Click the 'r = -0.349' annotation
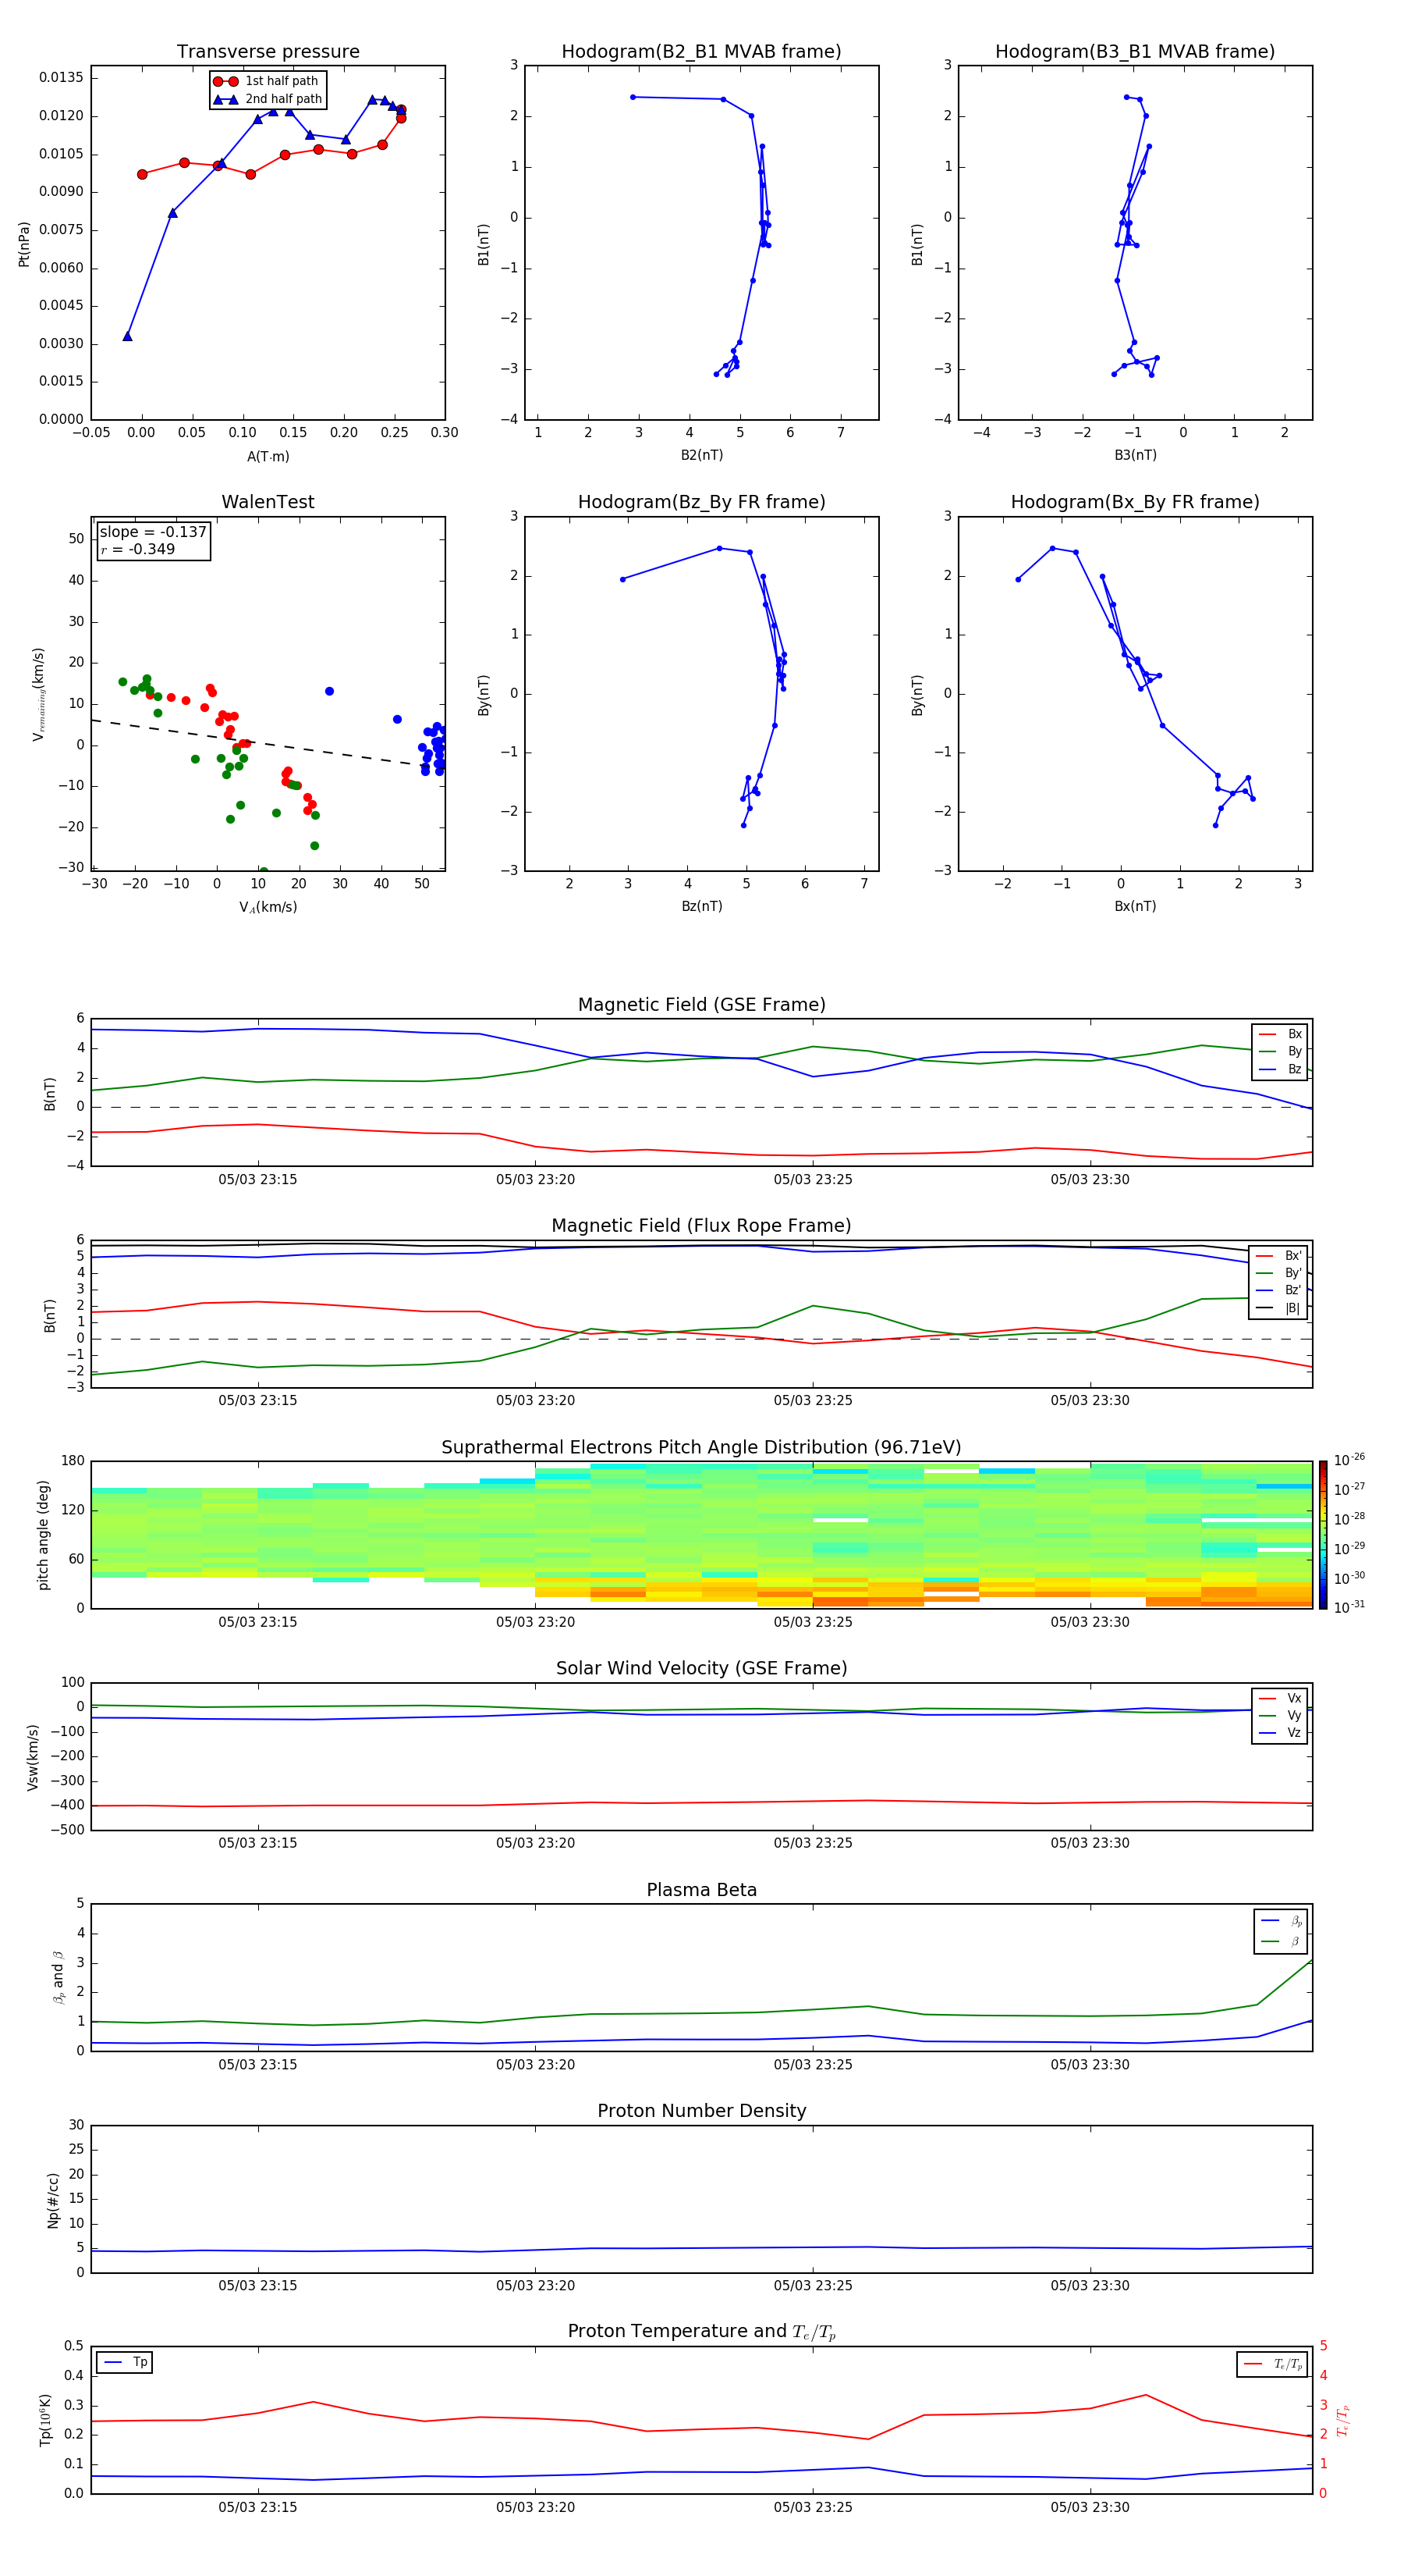Image resolution: width=1404 pixels, height=2576 pixels. tap(137, 549)
